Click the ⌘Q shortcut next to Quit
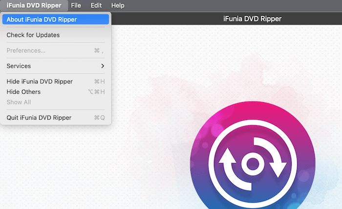The width and height of the screenshot is (342, 209). click(x=99, y=118)
